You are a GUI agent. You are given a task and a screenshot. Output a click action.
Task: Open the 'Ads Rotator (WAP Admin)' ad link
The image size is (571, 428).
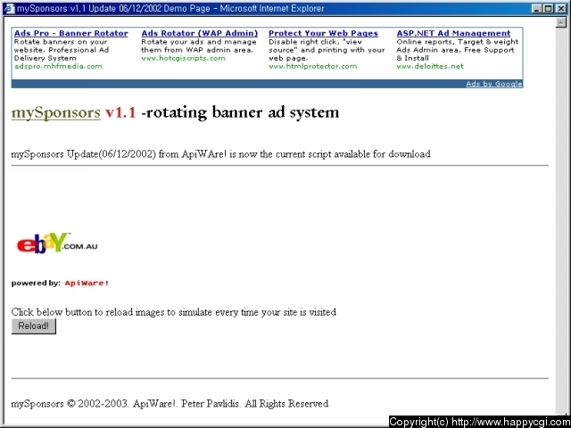[x=200, y=34]
